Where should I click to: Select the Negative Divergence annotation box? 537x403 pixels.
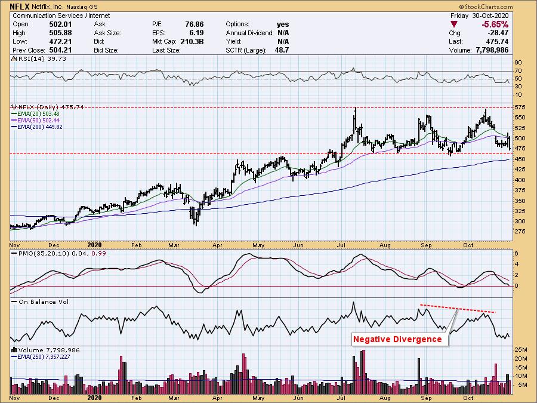(397, 339)
